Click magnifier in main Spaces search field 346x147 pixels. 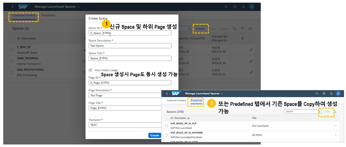point(189,29)
